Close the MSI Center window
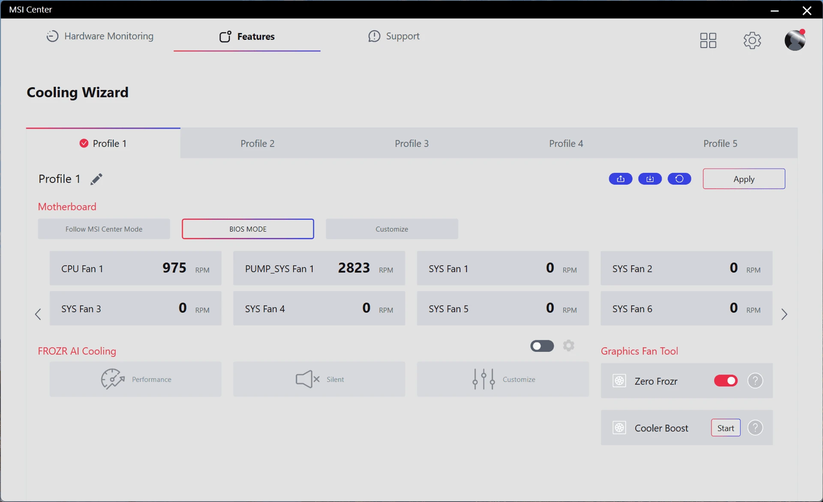This screenshot has height=502, width=823. pos(807,10)
